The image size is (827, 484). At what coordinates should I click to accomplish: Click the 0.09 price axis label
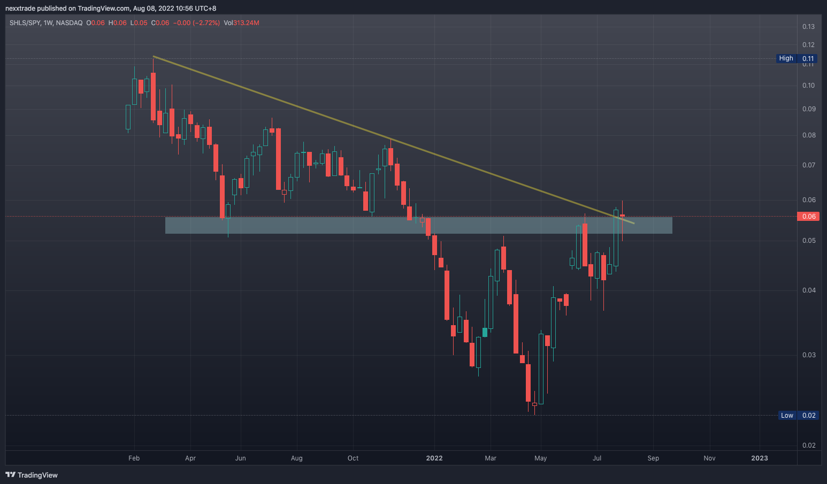tap(808, 109)
